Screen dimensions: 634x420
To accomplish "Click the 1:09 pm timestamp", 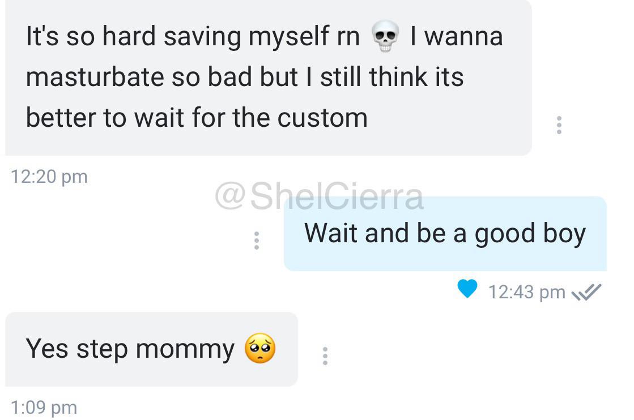I will (x=44, y=408).
